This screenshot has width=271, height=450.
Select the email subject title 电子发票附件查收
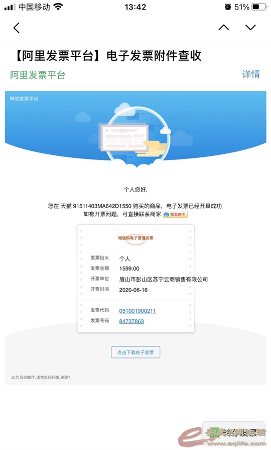coord(154,56)
